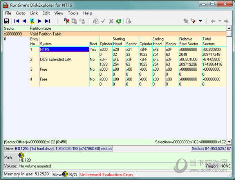
Task: Click the Free system cell of entry 3
Action: (43, 70)
